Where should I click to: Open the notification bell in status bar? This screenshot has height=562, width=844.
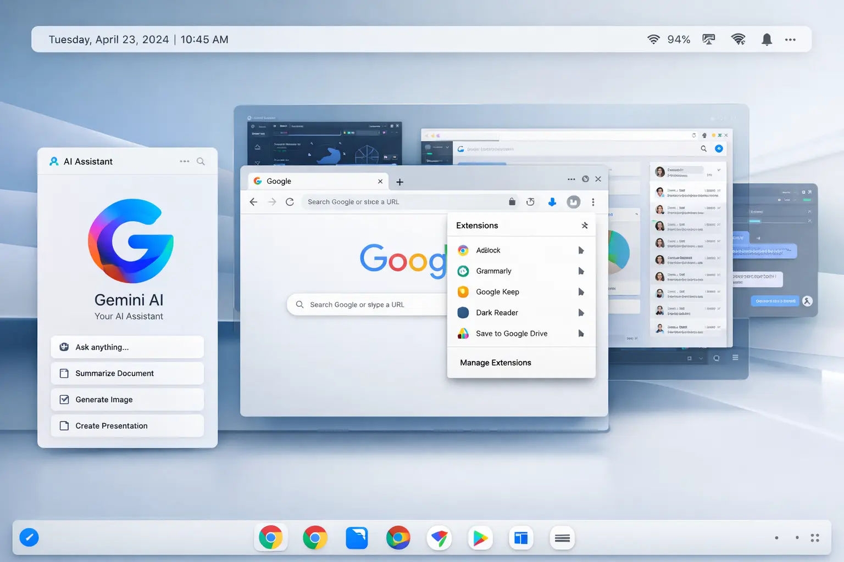click(x=767, y=39)
